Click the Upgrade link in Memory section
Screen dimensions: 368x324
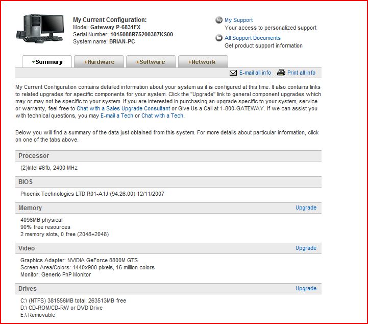click(x=306, y=207)
